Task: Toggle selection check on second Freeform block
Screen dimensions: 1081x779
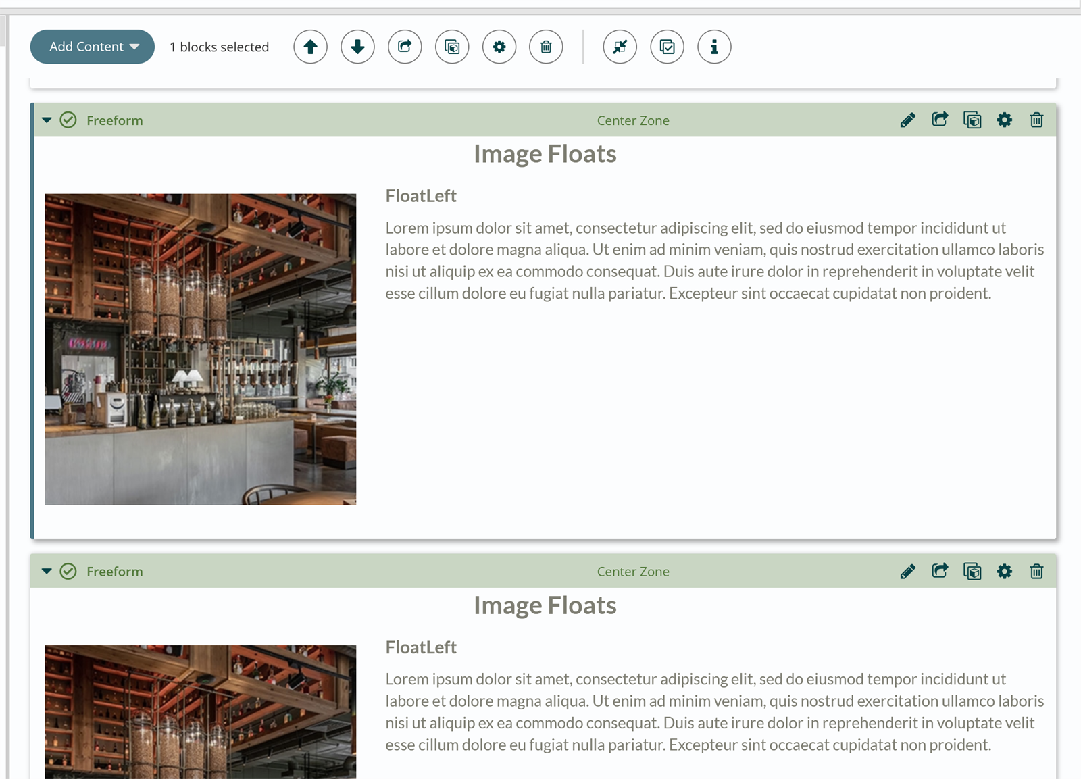Action: pos(68,572)
